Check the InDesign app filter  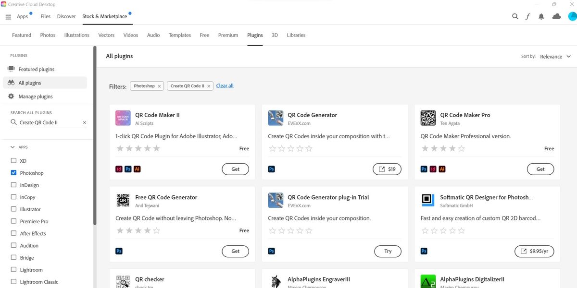(13, 185)
